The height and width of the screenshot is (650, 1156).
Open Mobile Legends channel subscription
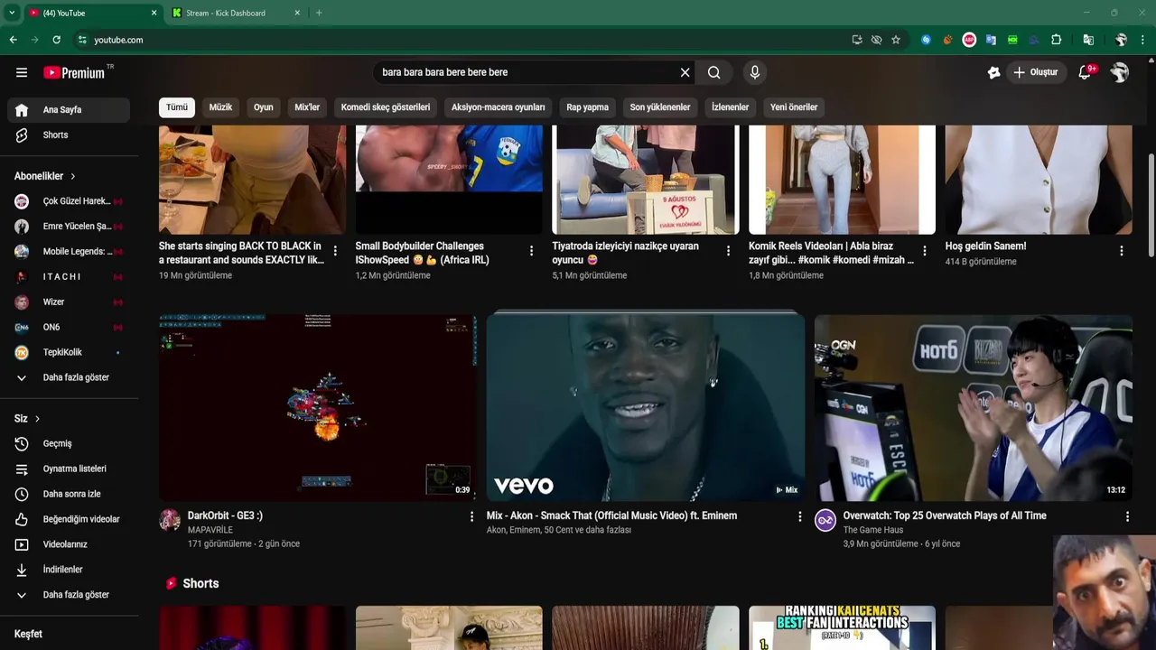[69, 252]
